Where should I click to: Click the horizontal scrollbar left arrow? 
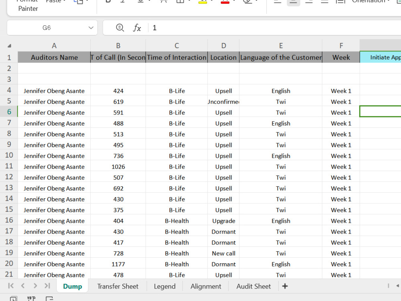point(397,286)
